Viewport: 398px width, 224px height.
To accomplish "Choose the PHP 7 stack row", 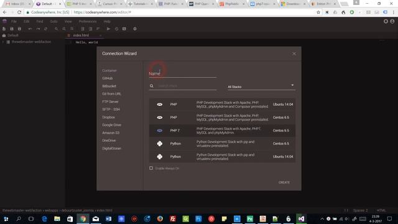I will point(222,131).
